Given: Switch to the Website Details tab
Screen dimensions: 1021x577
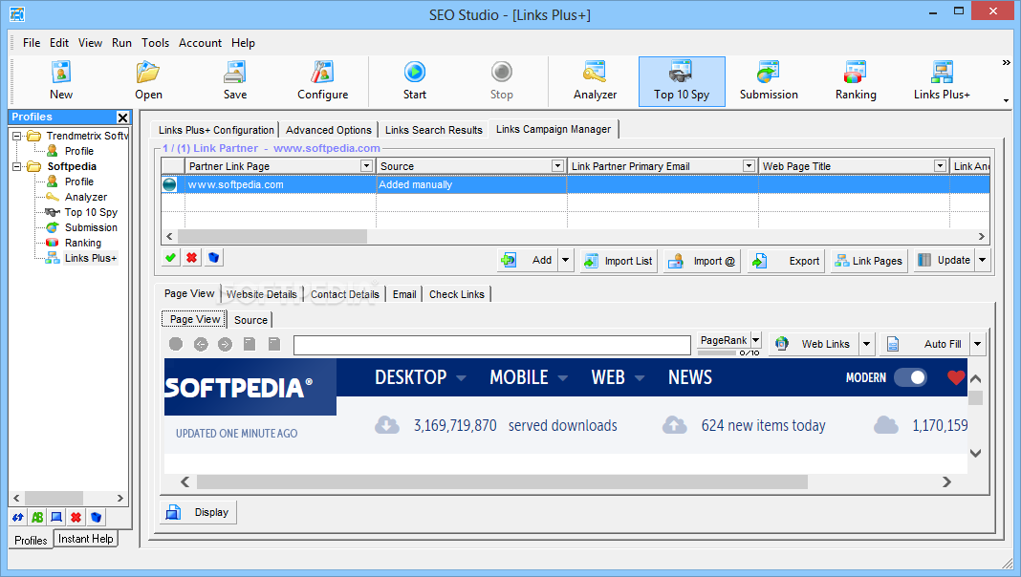Looking at the screenshot, I should (262, 294).
